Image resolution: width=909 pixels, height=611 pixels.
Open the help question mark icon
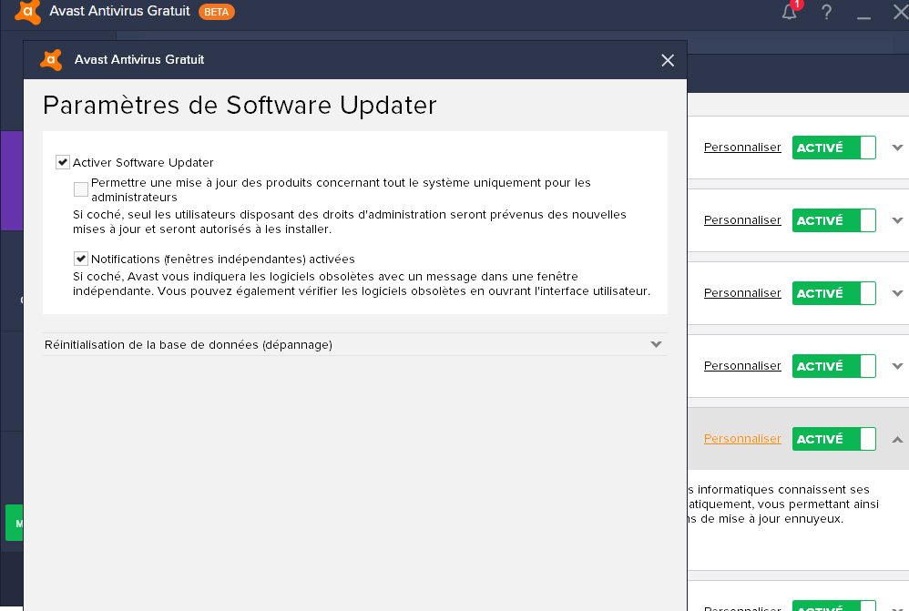click(827, 12)
